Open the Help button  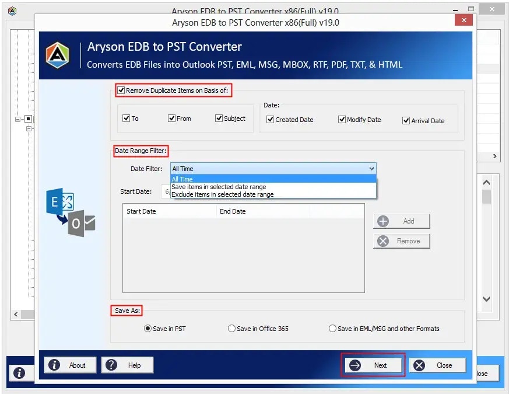click(127, 365)
